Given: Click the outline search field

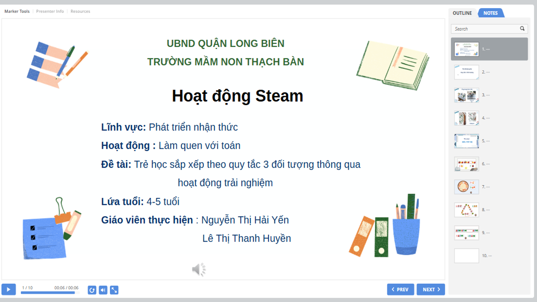Looking at the screenshot, I should click(x=485, y=29).
